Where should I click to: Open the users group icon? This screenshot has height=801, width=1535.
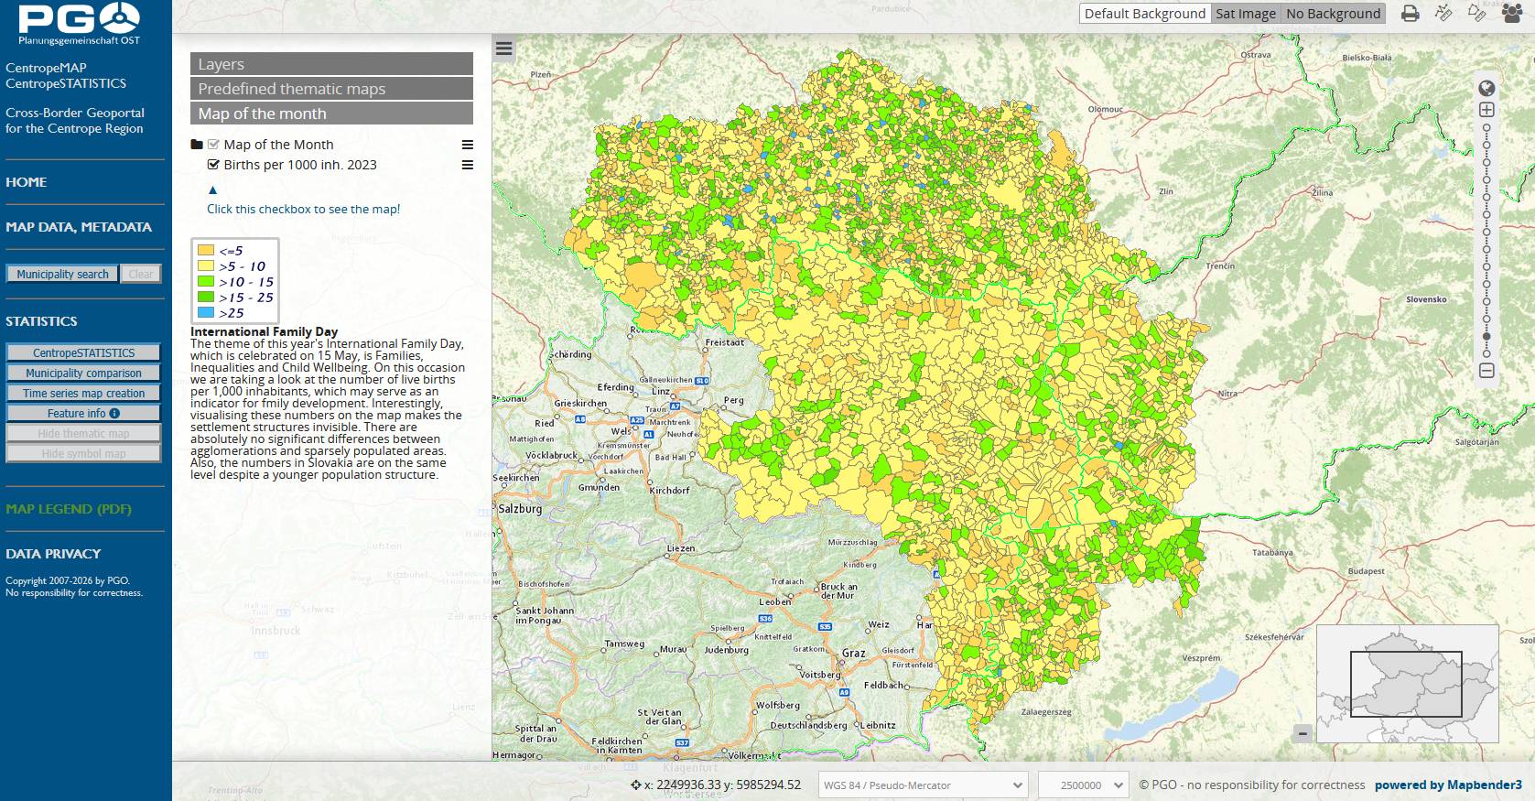tap(1512, 13)
